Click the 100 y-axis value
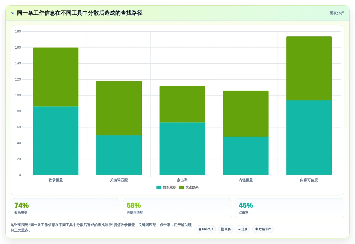355x244 pixels. tap(18, 95)
